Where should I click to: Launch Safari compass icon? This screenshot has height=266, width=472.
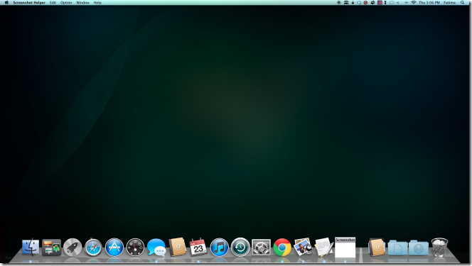click(x=93, y=248)
